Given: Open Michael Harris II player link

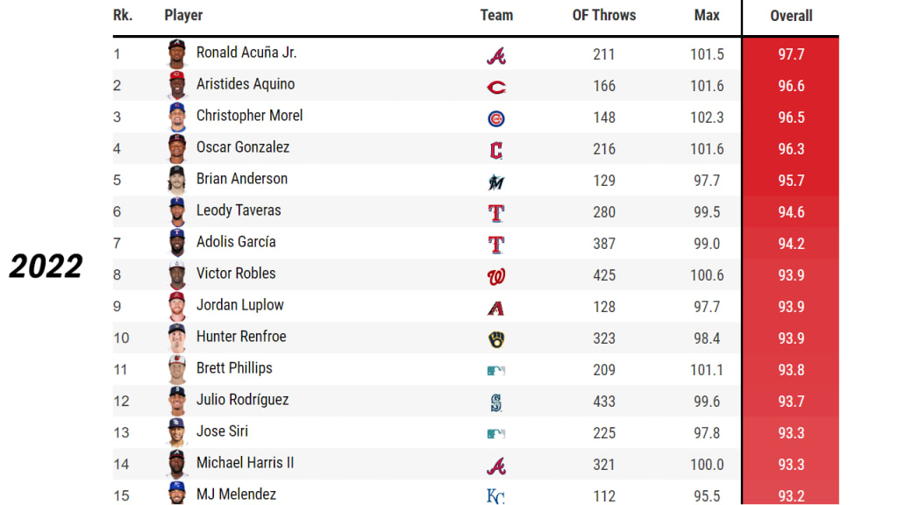Looking at the screenshot, I should pyautogui.click(x=246, y=463).
